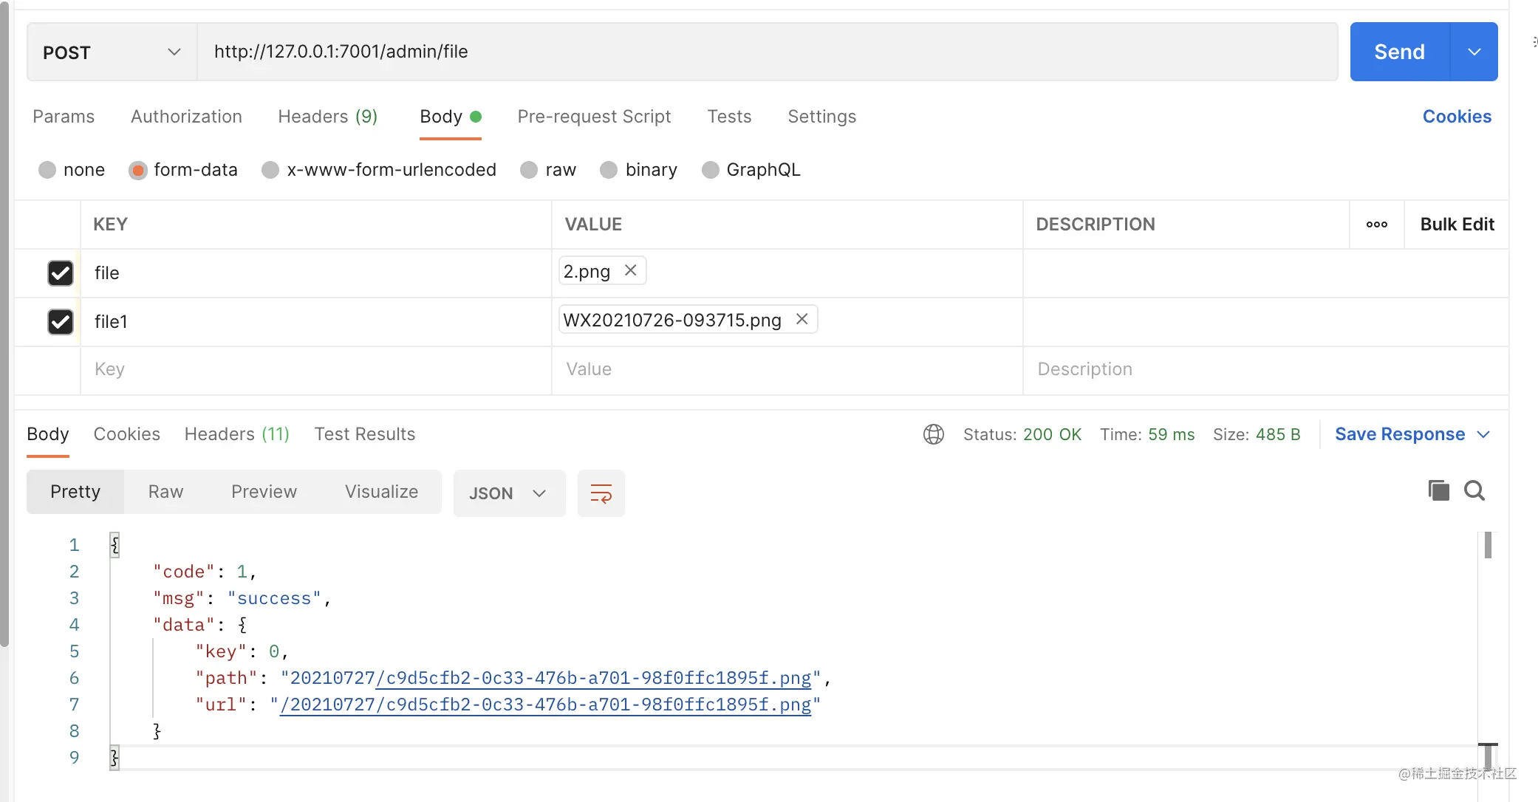
Task: Uncheck the file1 key row checkbox
Action: [x=61, y=322]
